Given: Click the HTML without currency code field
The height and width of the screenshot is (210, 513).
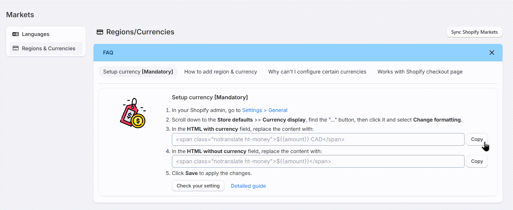Looking at the screenshot, I should coord(318,161).
